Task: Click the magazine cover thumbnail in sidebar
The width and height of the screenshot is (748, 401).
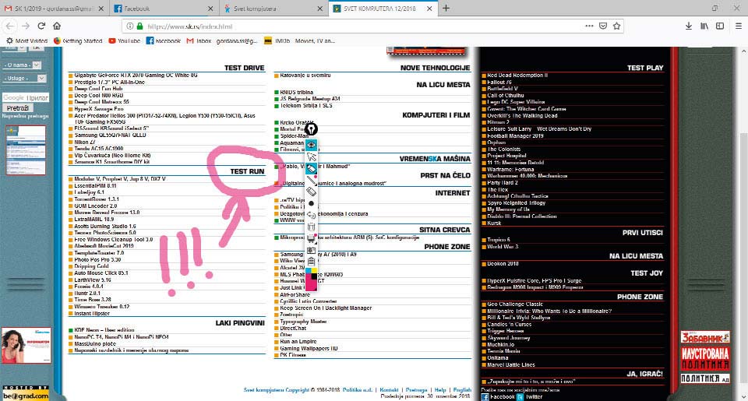Action: (x=26, y=150)
